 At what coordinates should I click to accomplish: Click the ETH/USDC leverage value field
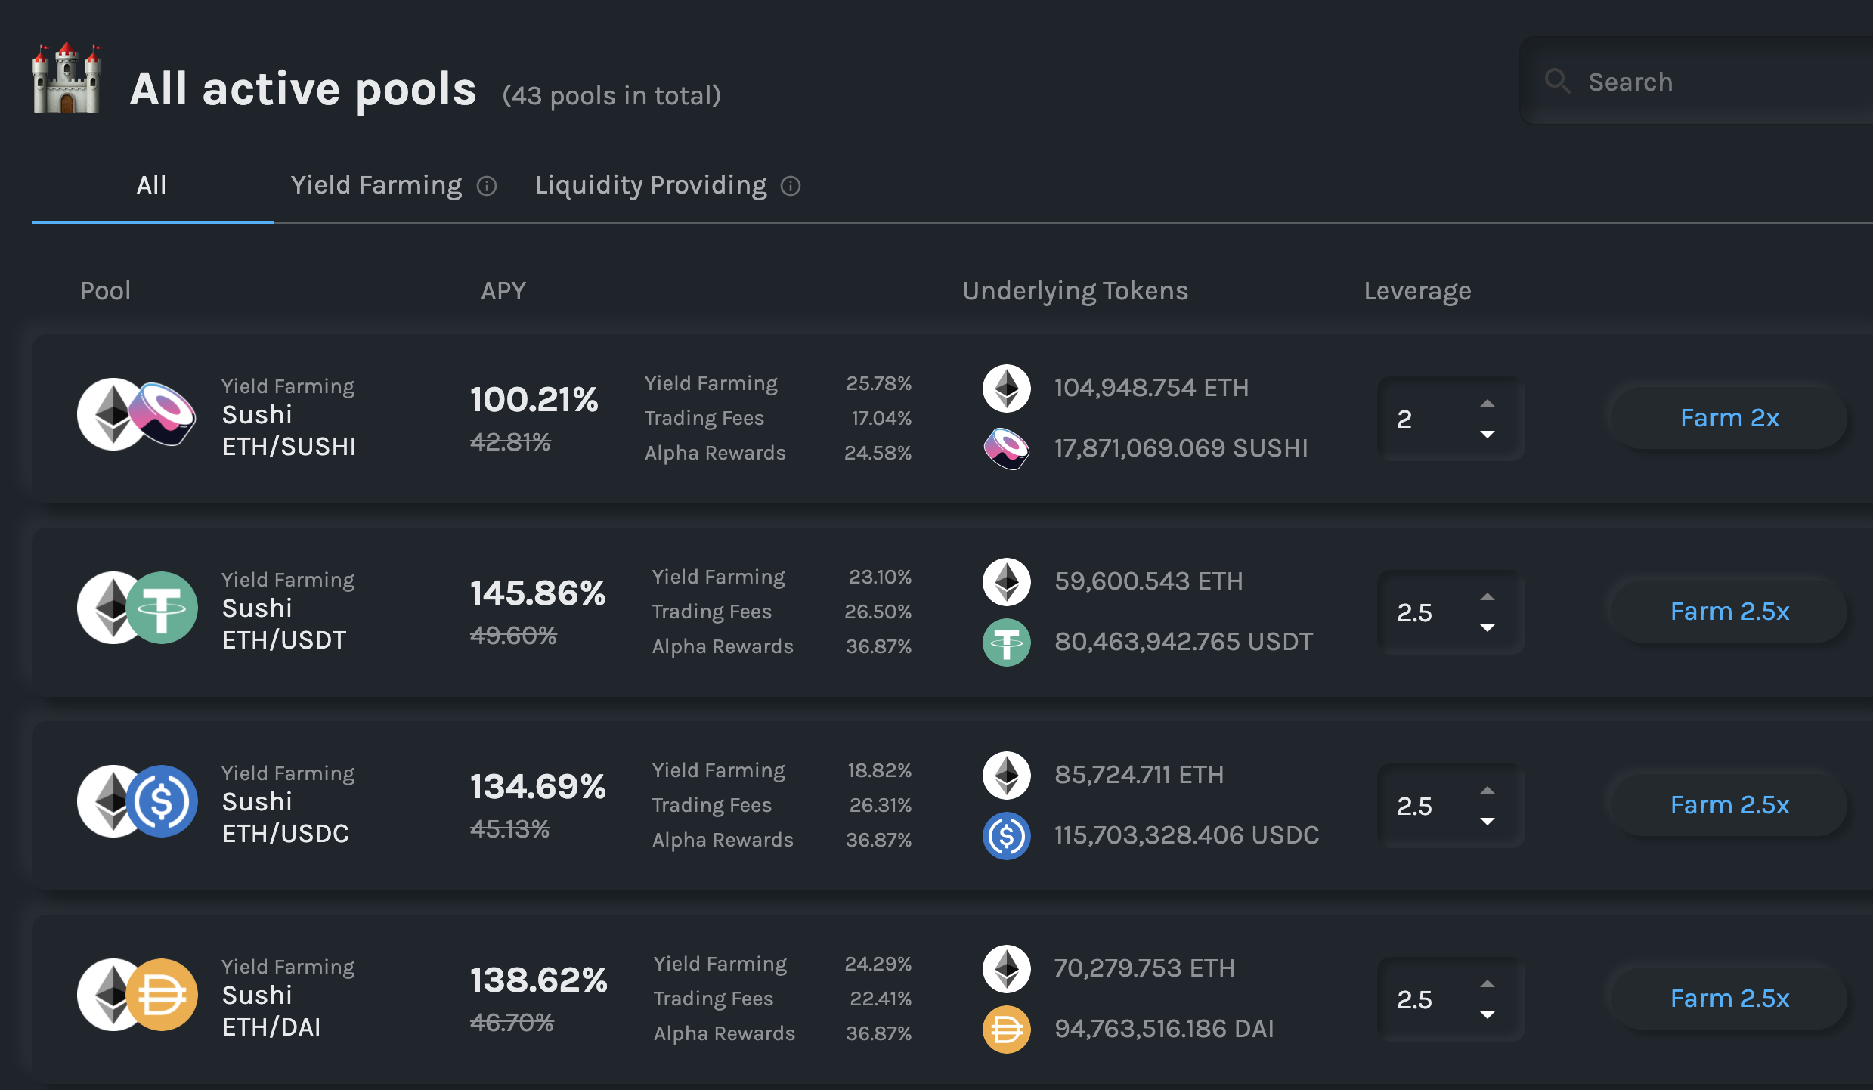1450,806
